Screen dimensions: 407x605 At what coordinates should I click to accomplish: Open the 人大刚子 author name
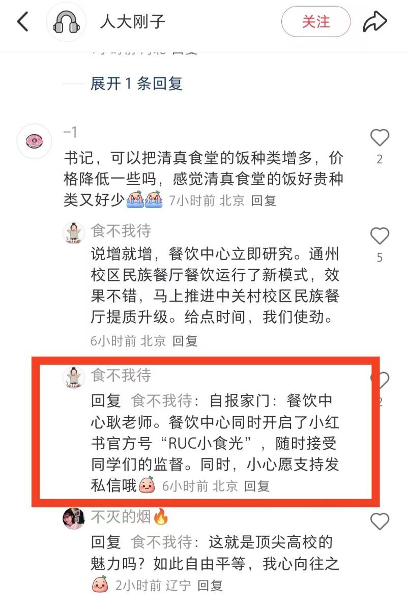click(133, 21)
